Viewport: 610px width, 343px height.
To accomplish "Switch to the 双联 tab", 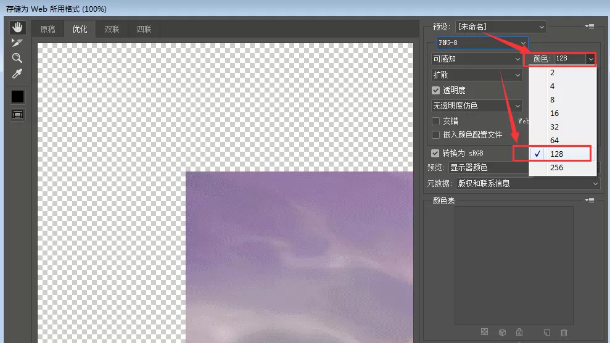I will tap(112, 29).
